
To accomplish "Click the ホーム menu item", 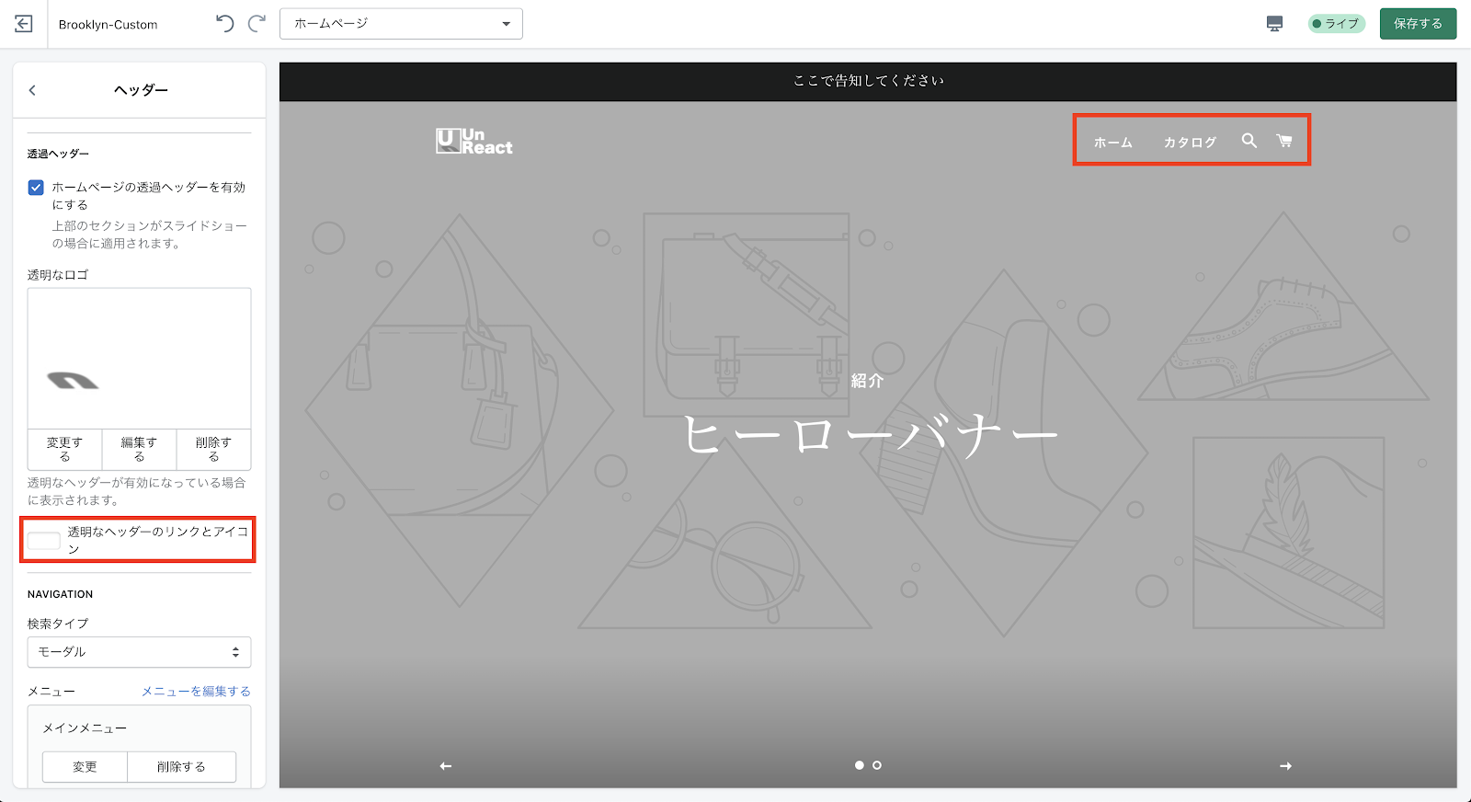I will (x=1112, y=143).
